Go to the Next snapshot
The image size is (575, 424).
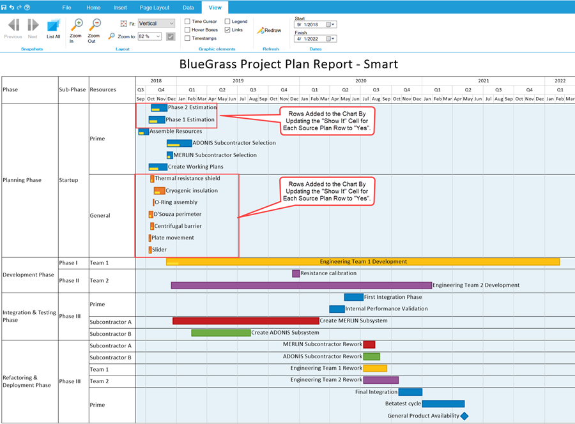(x=33, y=26)
